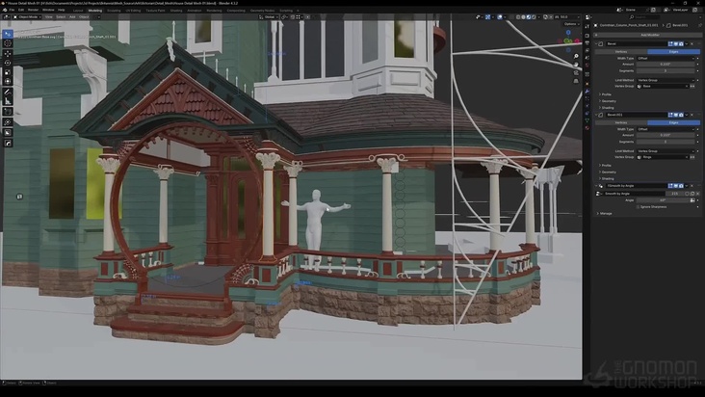Select Vertices in Bevel modifier
The width and height of the screenshot is (705, 397).
(621, 52)
